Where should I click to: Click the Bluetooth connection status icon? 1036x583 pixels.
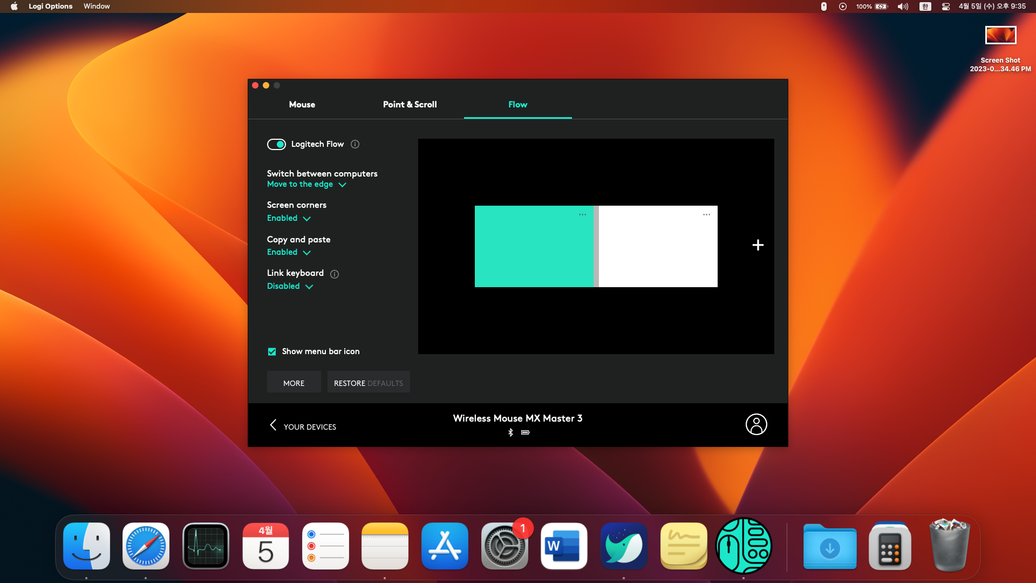tap(510, 432)
